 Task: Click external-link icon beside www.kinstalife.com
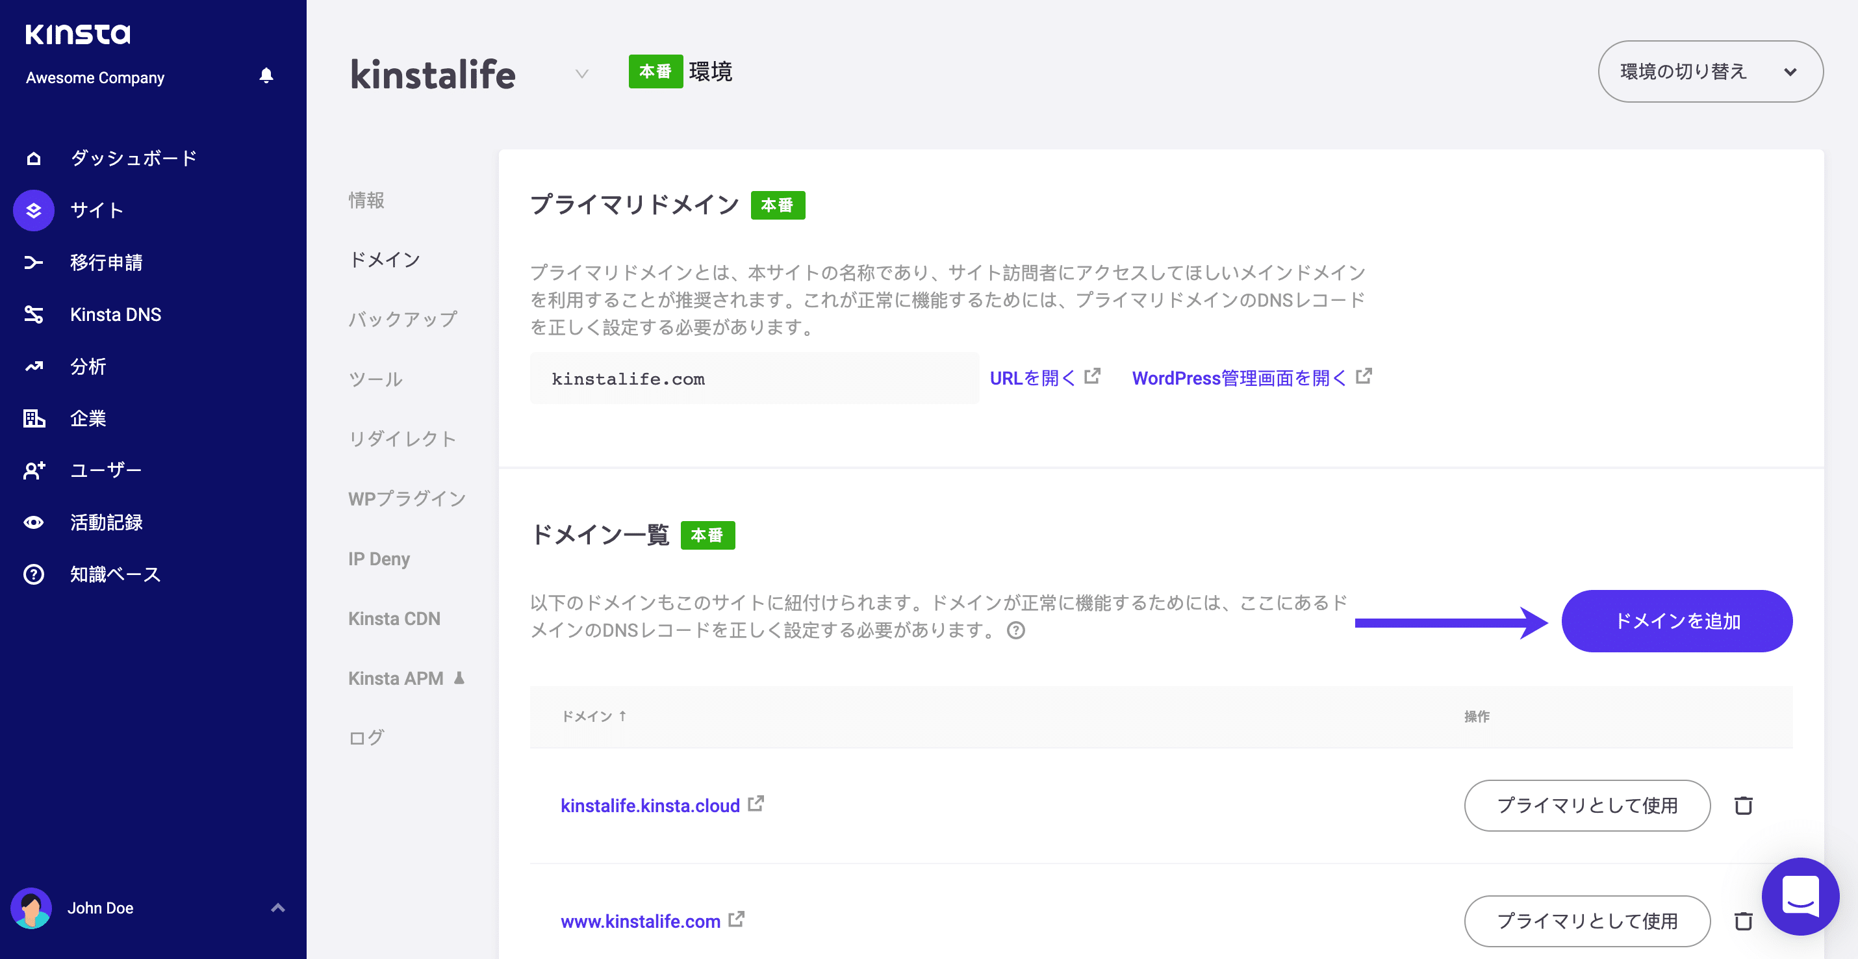point(735,919)
